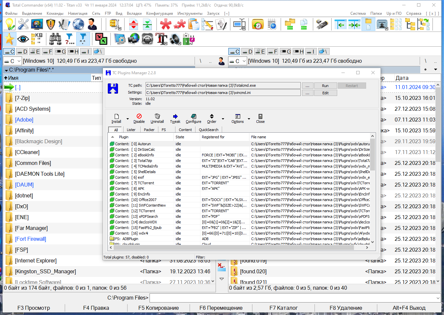This screenshot has width=444, height=315.
Task: Expand the Options button dropdown arrow
Action: coord(249,119)
